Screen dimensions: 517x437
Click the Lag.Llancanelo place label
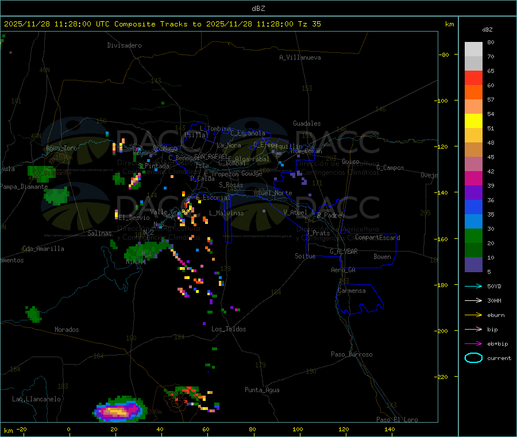(x=36, y=399)
